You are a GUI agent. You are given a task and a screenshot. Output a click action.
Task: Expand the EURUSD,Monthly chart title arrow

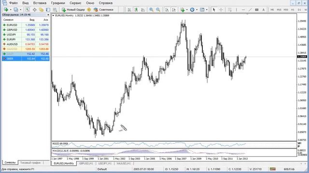point(53,15)
